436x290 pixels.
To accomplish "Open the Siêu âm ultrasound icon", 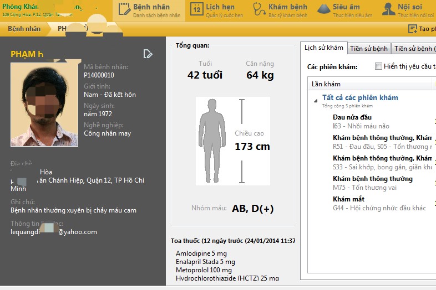I will (x=323, y=10).
